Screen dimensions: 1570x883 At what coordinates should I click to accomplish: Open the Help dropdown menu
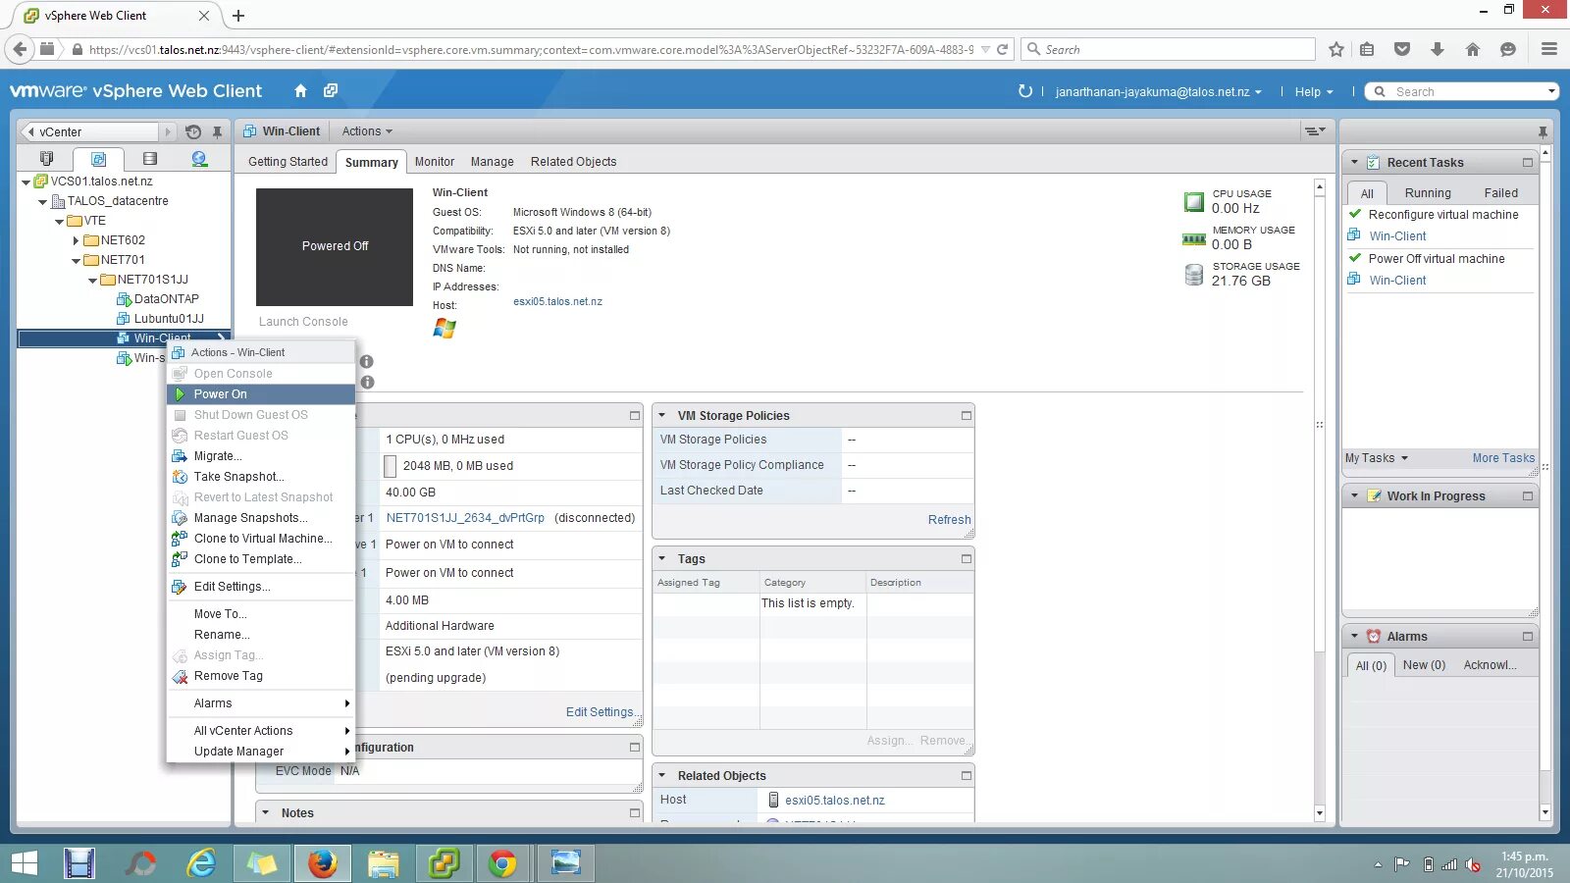1314,92
